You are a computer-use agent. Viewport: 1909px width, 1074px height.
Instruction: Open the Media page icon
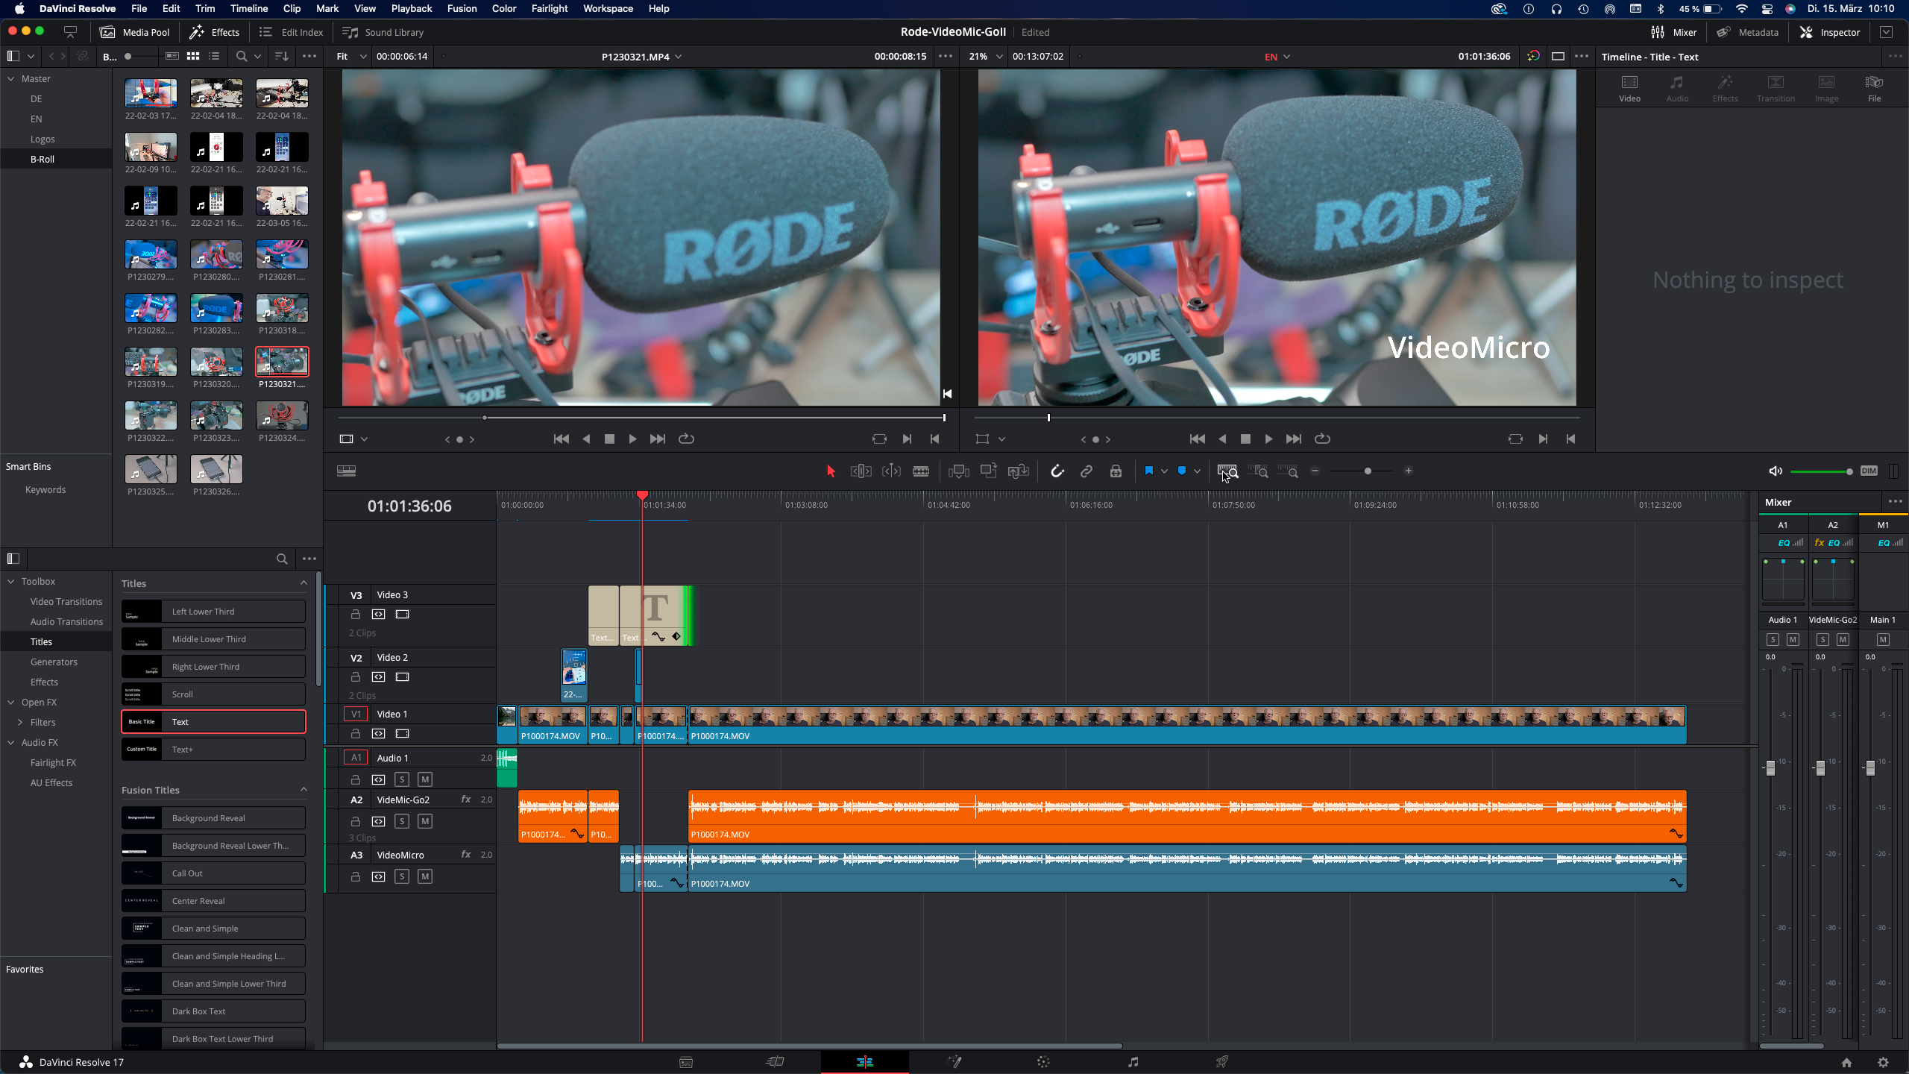[686, 1062]
